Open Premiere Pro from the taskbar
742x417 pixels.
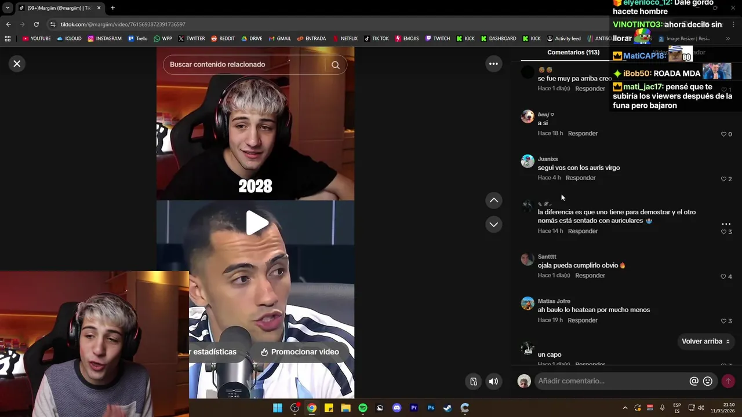(414, 408)
